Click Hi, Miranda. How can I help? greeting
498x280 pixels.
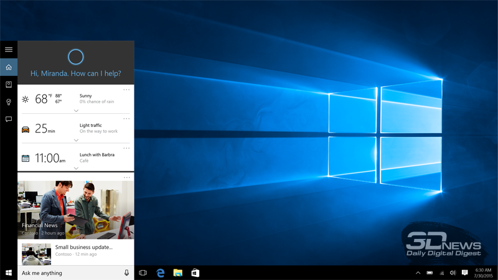[x=75, y=73]
